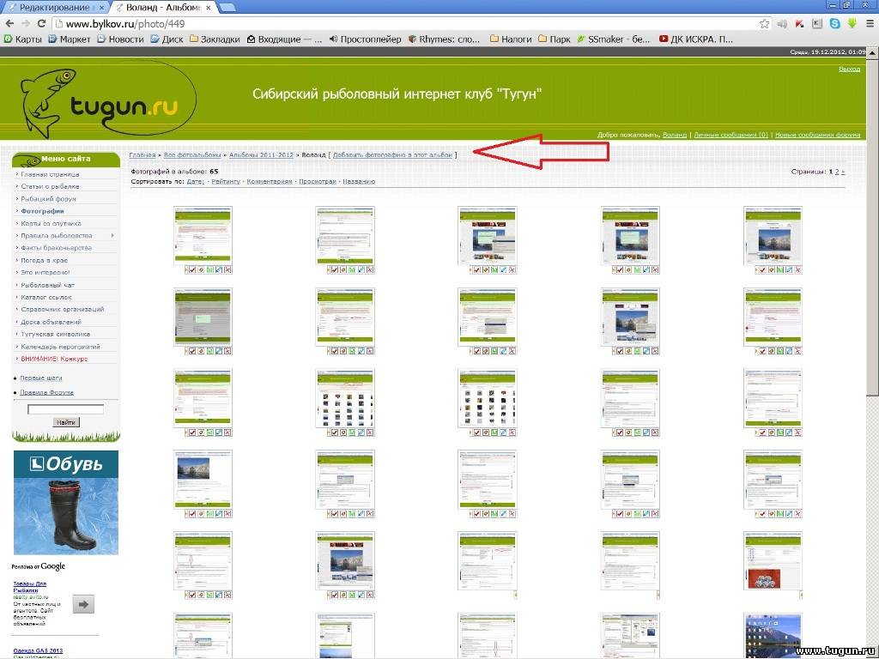
Task: Bookmark this page with the star icon
Action: tap(764, 23)
